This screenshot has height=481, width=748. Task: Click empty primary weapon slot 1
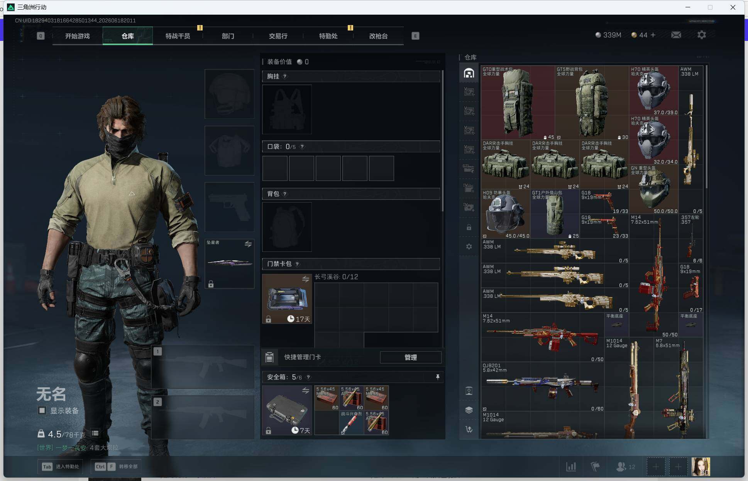click(203, 366)
